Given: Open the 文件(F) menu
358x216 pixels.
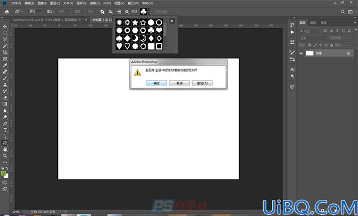Looking at the screenshot, I should pyautogui.click(x=16, y=3).
